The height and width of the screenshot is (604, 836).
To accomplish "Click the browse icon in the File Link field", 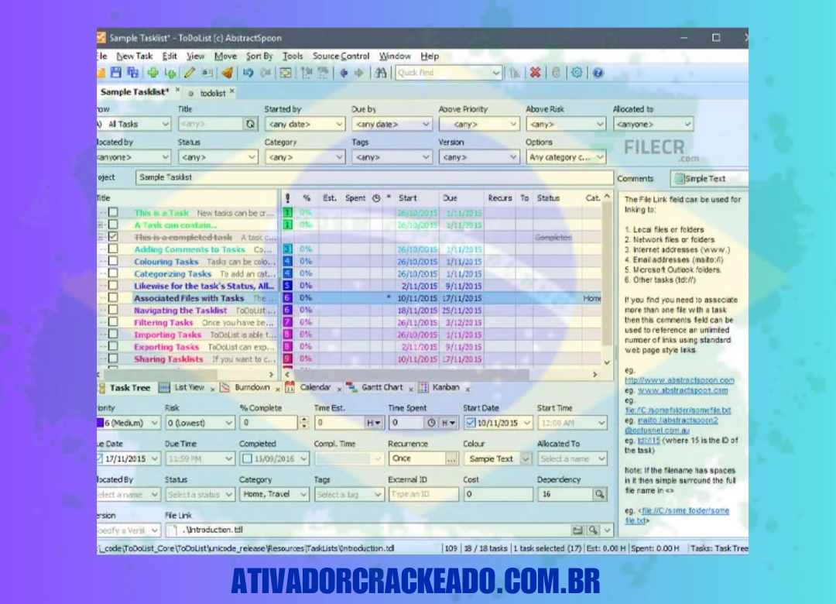I will (x=577, y=530).
